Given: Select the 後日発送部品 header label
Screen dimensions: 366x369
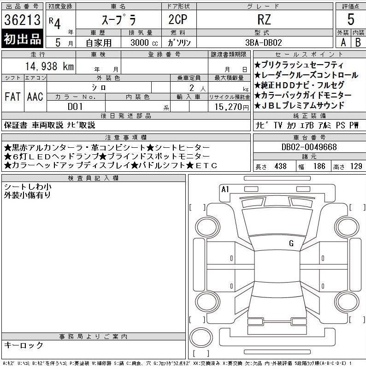Looking at the screenshot, I should click(126, 115).
